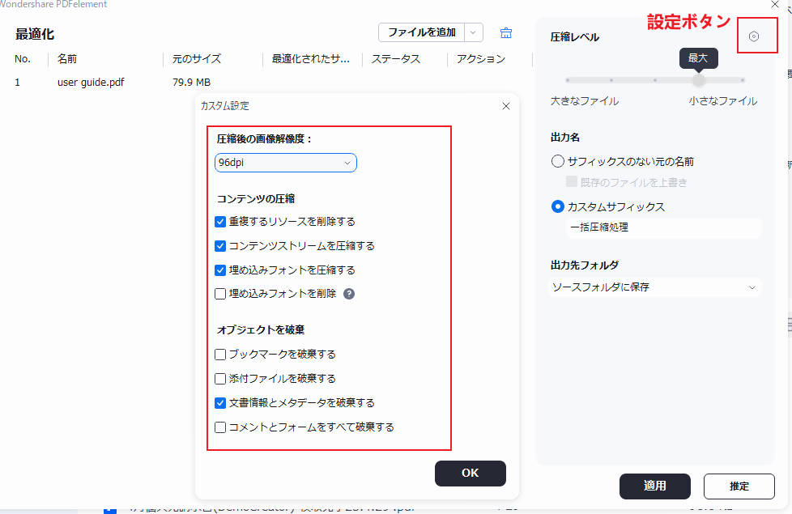Apply compression with the 適用 button
This screenshot has width=792, height=514.
coord(654,486)
